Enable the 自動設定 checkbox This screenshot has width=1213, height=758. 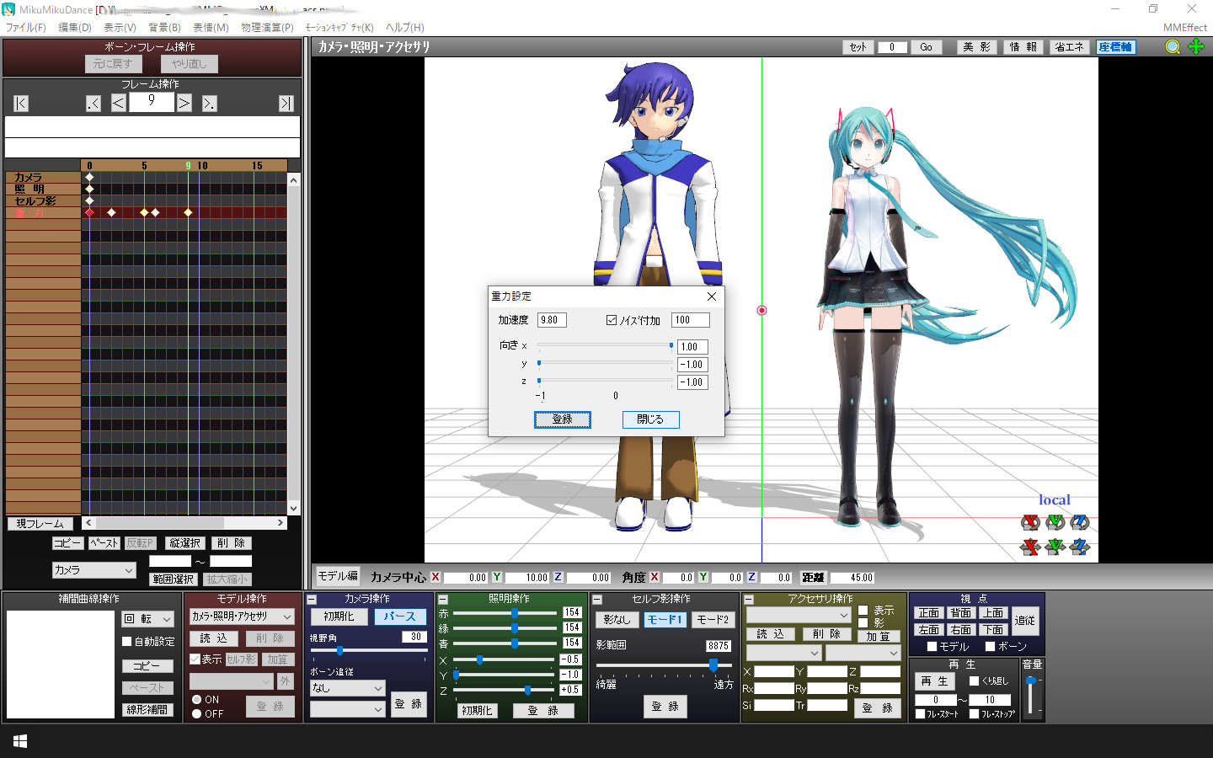[127, 642]
